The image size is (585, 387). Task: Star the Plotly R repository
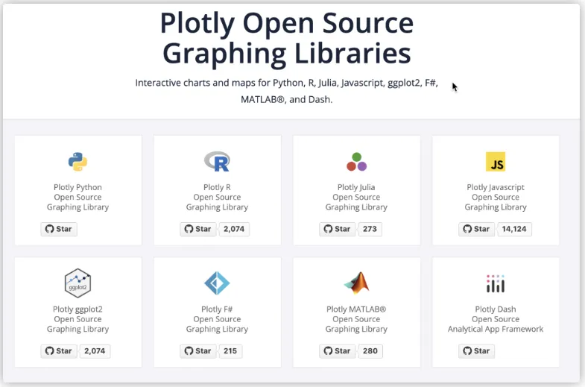pyautogui.click(x=198, y=229)
